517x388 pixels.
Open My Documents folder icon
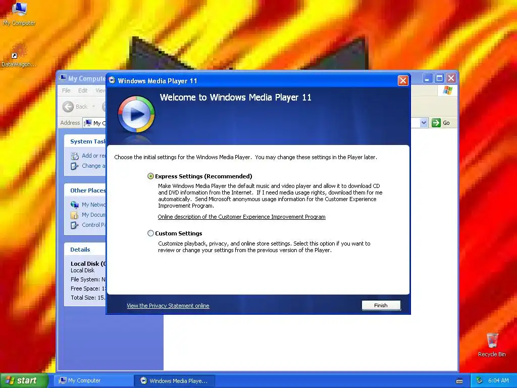coord(75,215)
